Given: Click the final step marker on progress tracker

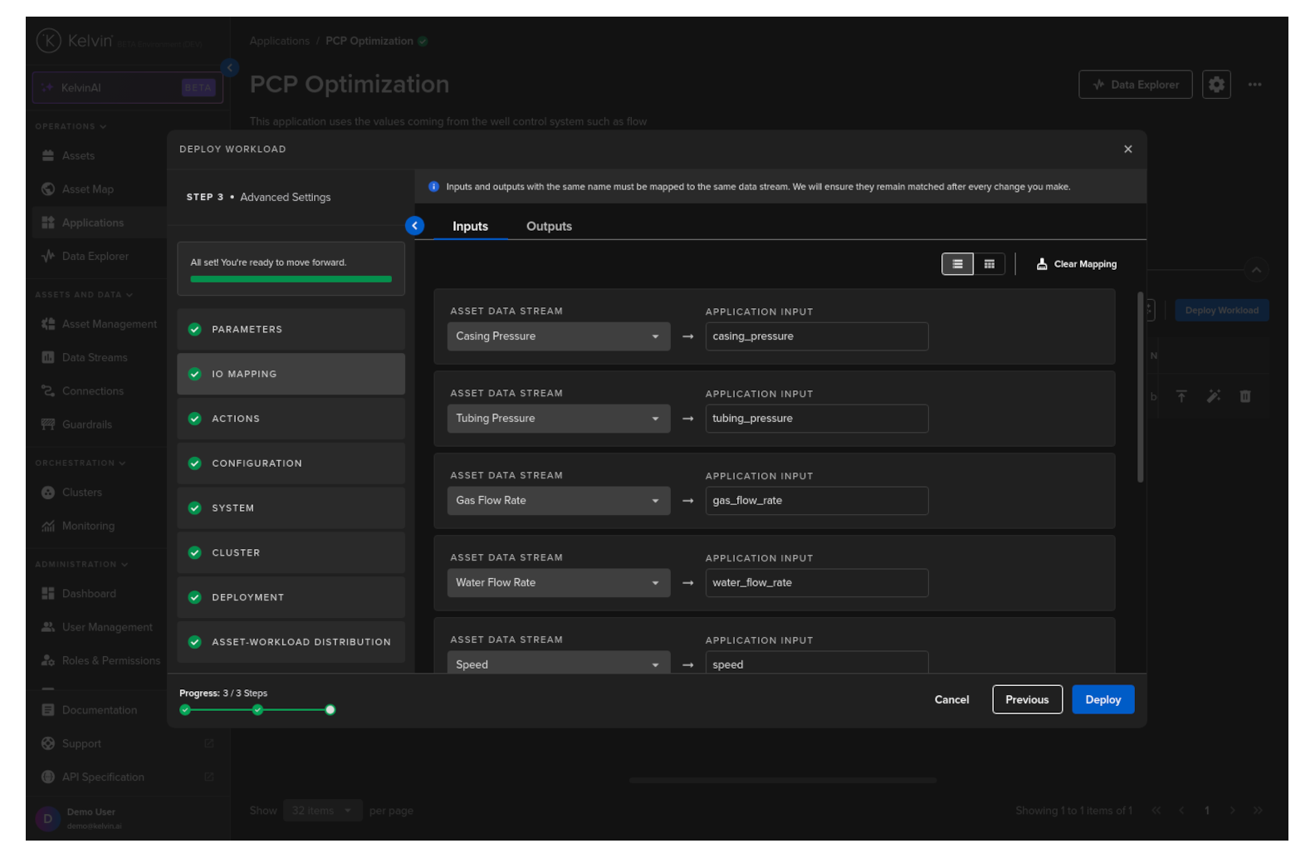Looking at the screenshot, I should [330, 710].
